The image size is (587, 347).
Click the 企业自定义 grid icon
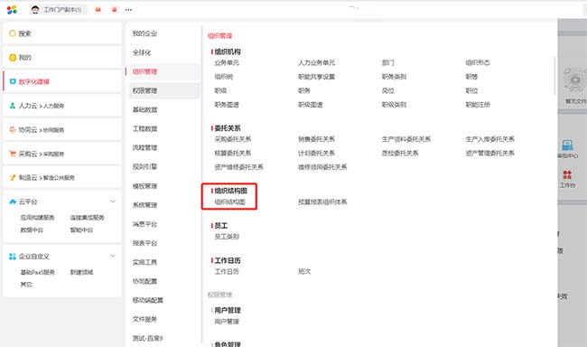[x=13, y=257]
